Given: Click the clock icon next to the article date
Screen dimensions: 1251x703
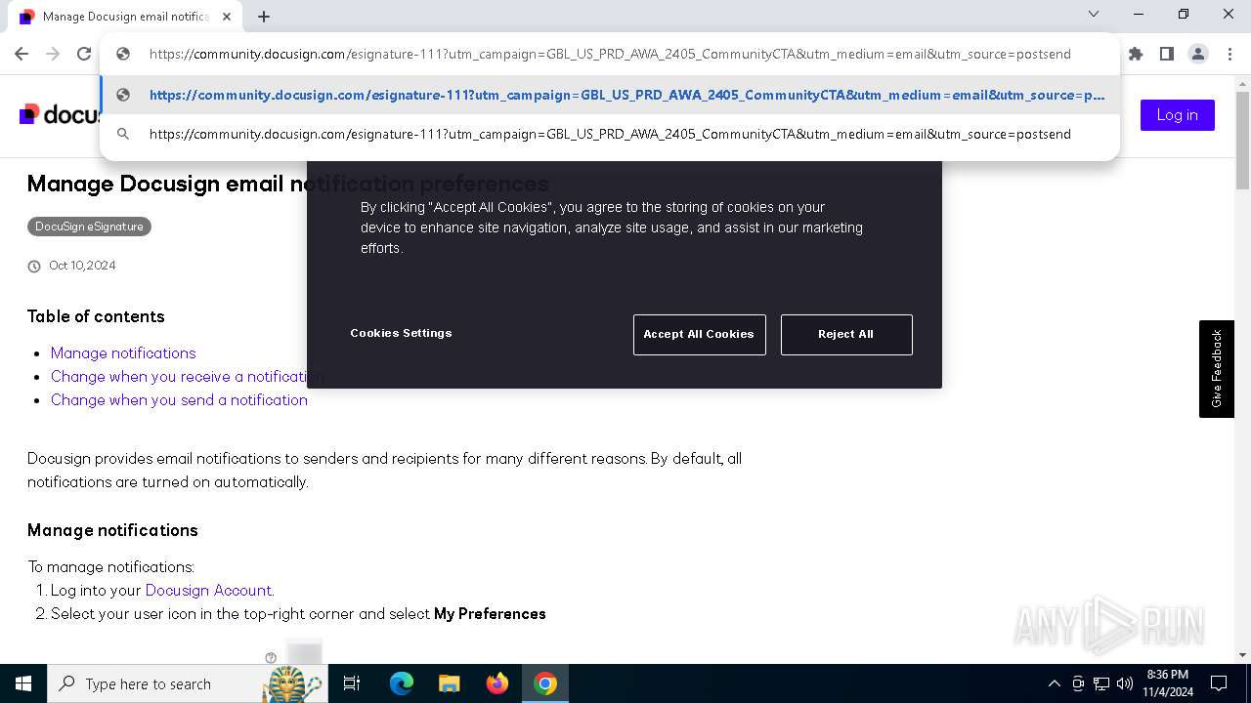Looking at the screenshot, I should click(34, 266).
